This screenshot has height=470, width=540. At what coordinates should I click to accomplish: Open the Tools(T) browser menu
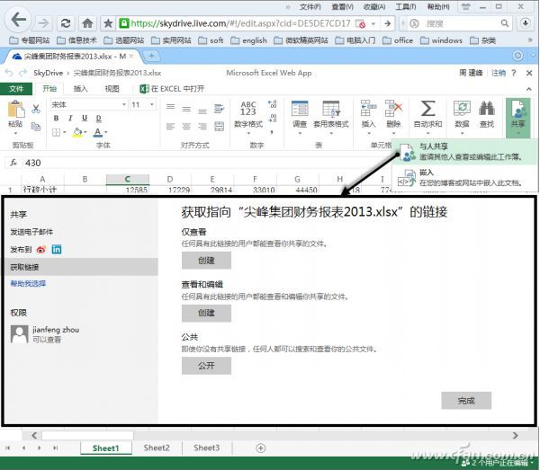coord(405,6)
